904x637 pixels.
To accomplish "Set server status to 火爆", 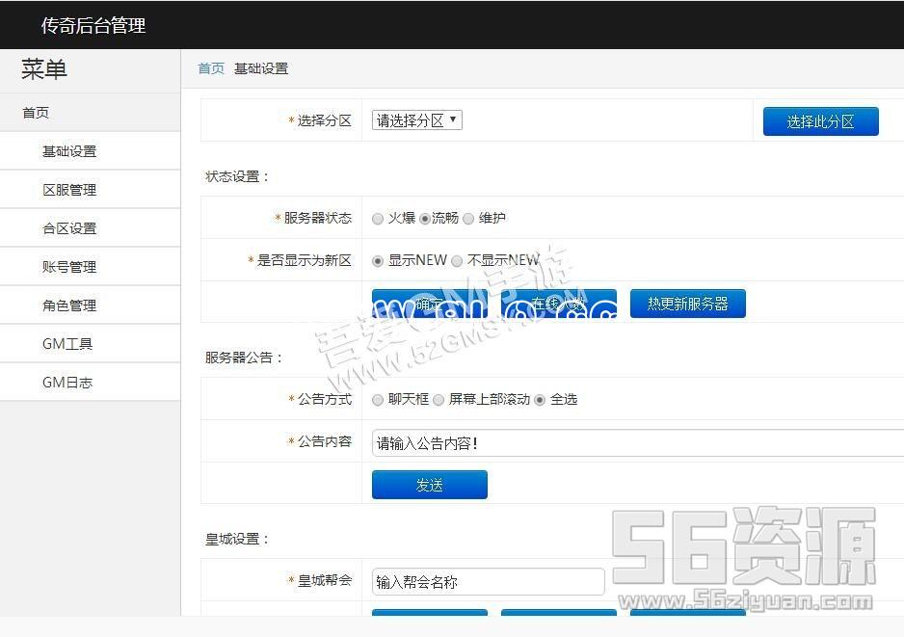I will 378,219.
